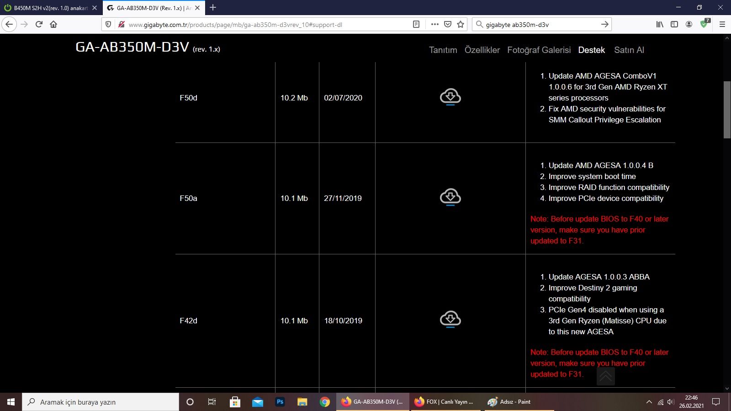Click the page vertical scrollbar thumb
731x411 pixels.
pyautogui.click(x=727, y=110)
